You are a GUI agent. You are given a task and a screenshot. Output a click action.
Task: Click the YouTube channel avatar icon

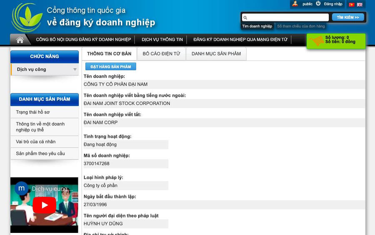tap(21, 188)
